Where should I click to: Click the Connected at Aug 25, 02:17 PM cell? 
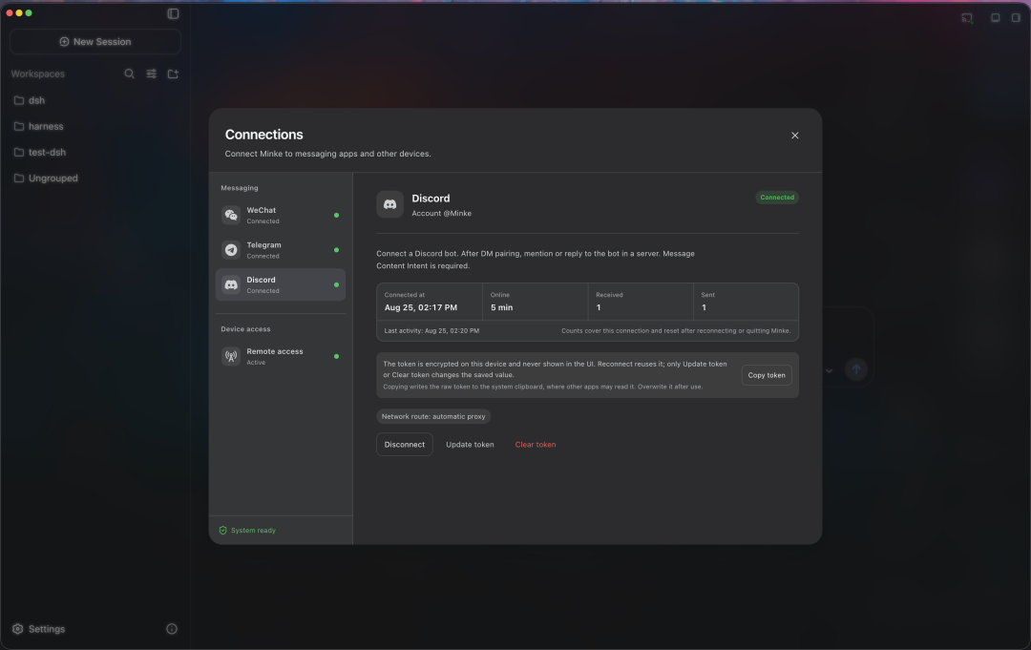[x=430, y=302]
